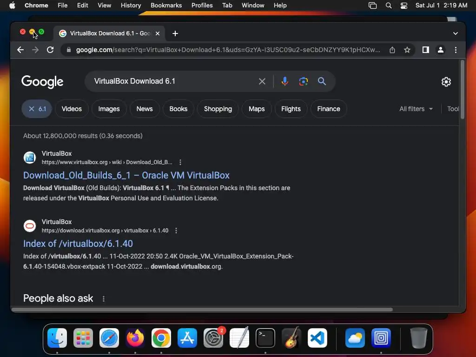Clear the search box with the X
The height and width of the screenshot is (357, 476).
pos(262,81)
